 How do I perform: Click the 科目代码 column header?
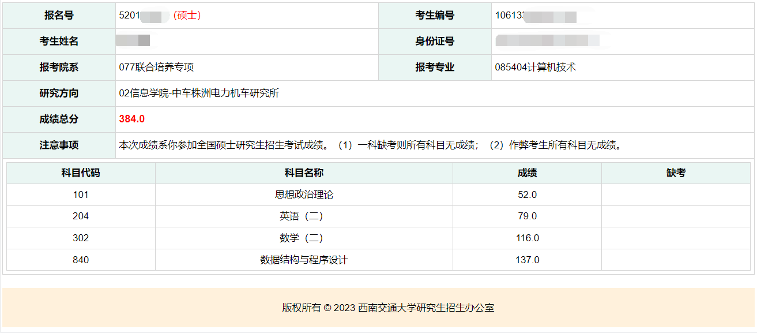click(x=81, y=173)
